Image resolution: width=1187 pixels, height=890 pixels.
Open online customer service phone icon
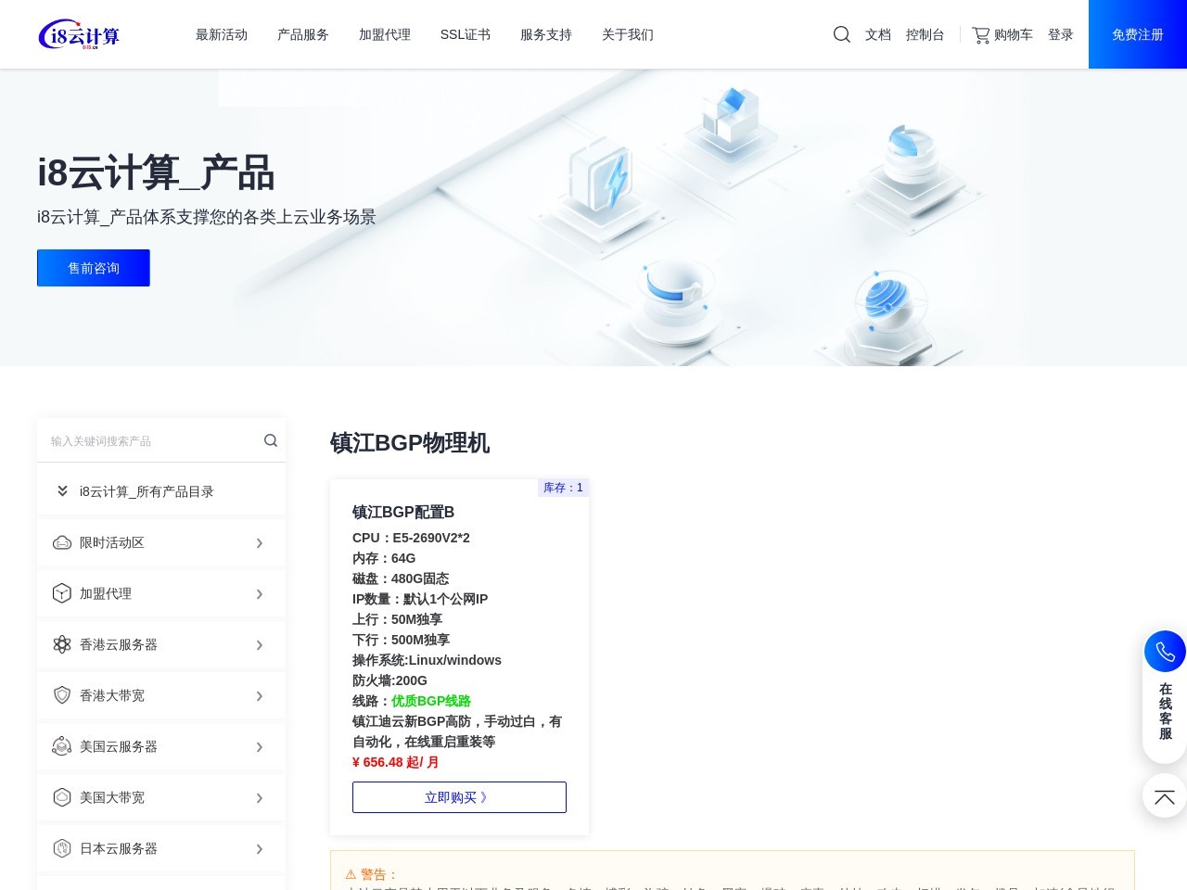[1165, 651]
